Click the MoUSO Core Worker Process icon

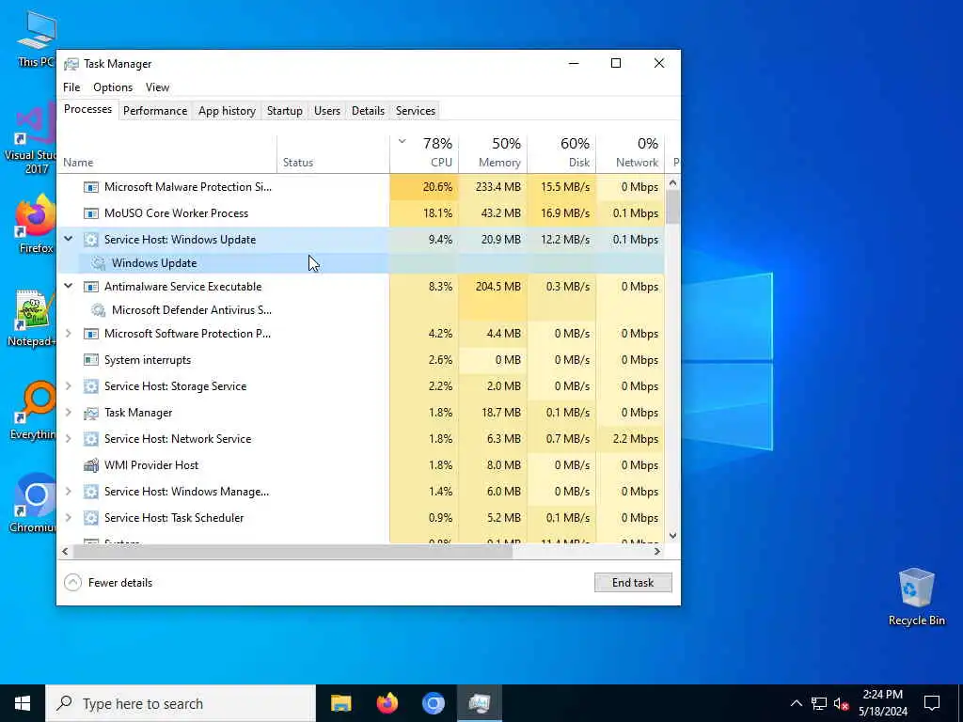[91, 213]
